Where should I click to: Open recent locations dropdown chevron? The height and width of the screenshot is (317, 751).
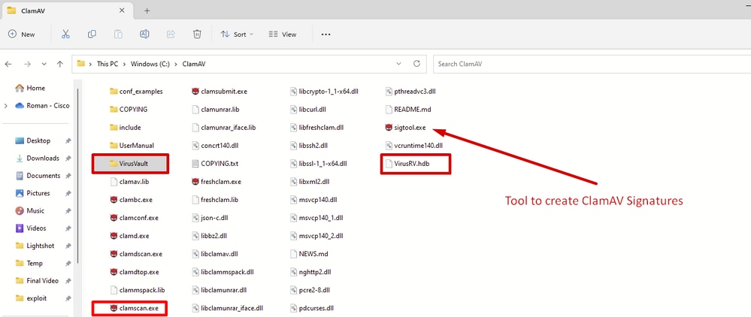tap(44, 64)
